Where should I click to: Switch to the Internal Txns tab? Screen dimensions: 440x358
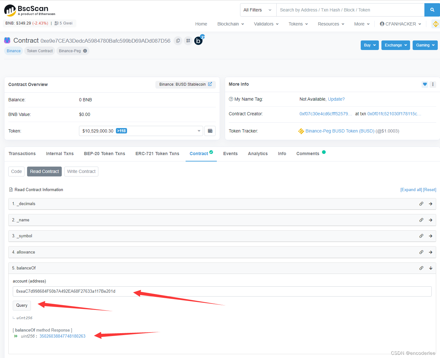[x=60, y=154]
